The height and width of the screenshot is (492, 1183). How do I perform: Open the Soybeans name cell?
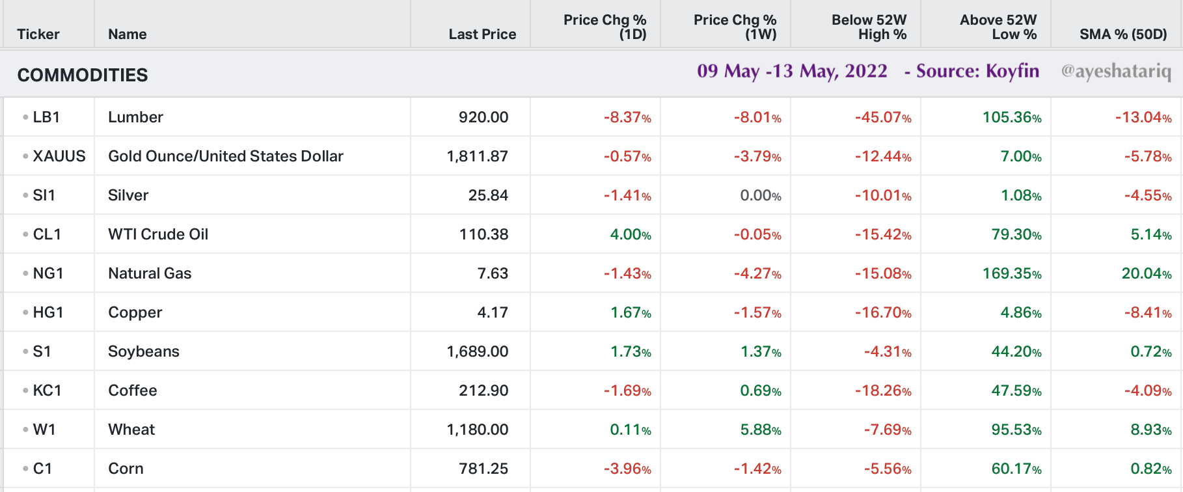(144, 351)
